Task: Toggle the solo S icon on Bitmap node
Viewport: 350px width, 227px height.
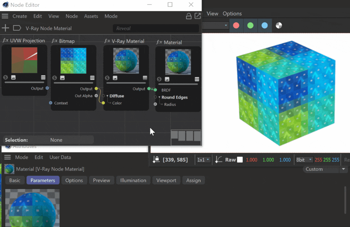Action: [54, 78]
